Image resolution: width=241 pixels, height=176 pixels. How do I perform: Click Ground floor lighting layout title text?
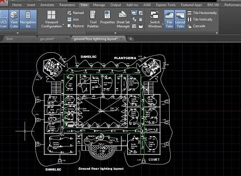(x=101, y=169)
